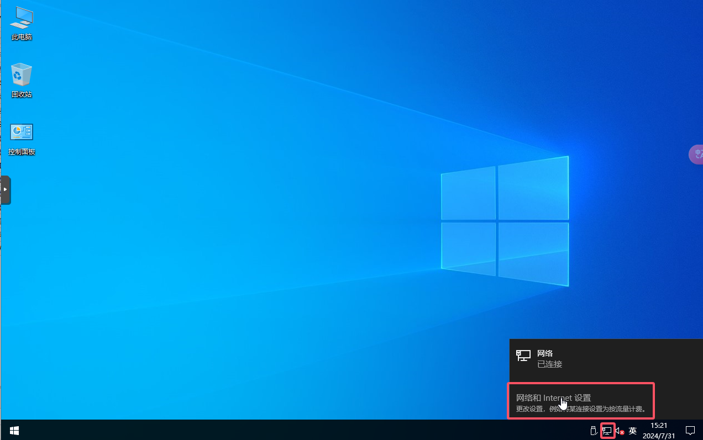Image resolution: width=703 pixels, height=440 pixels.
Task: Click the taskbar clock showing 15:21
Action: pyautogui.click(x=659, y=426)
